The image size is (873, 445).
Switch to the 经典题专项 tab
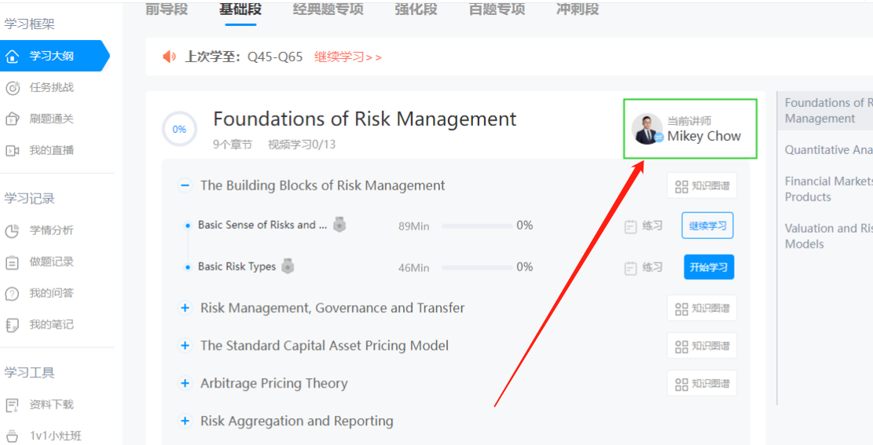point(328,9)
